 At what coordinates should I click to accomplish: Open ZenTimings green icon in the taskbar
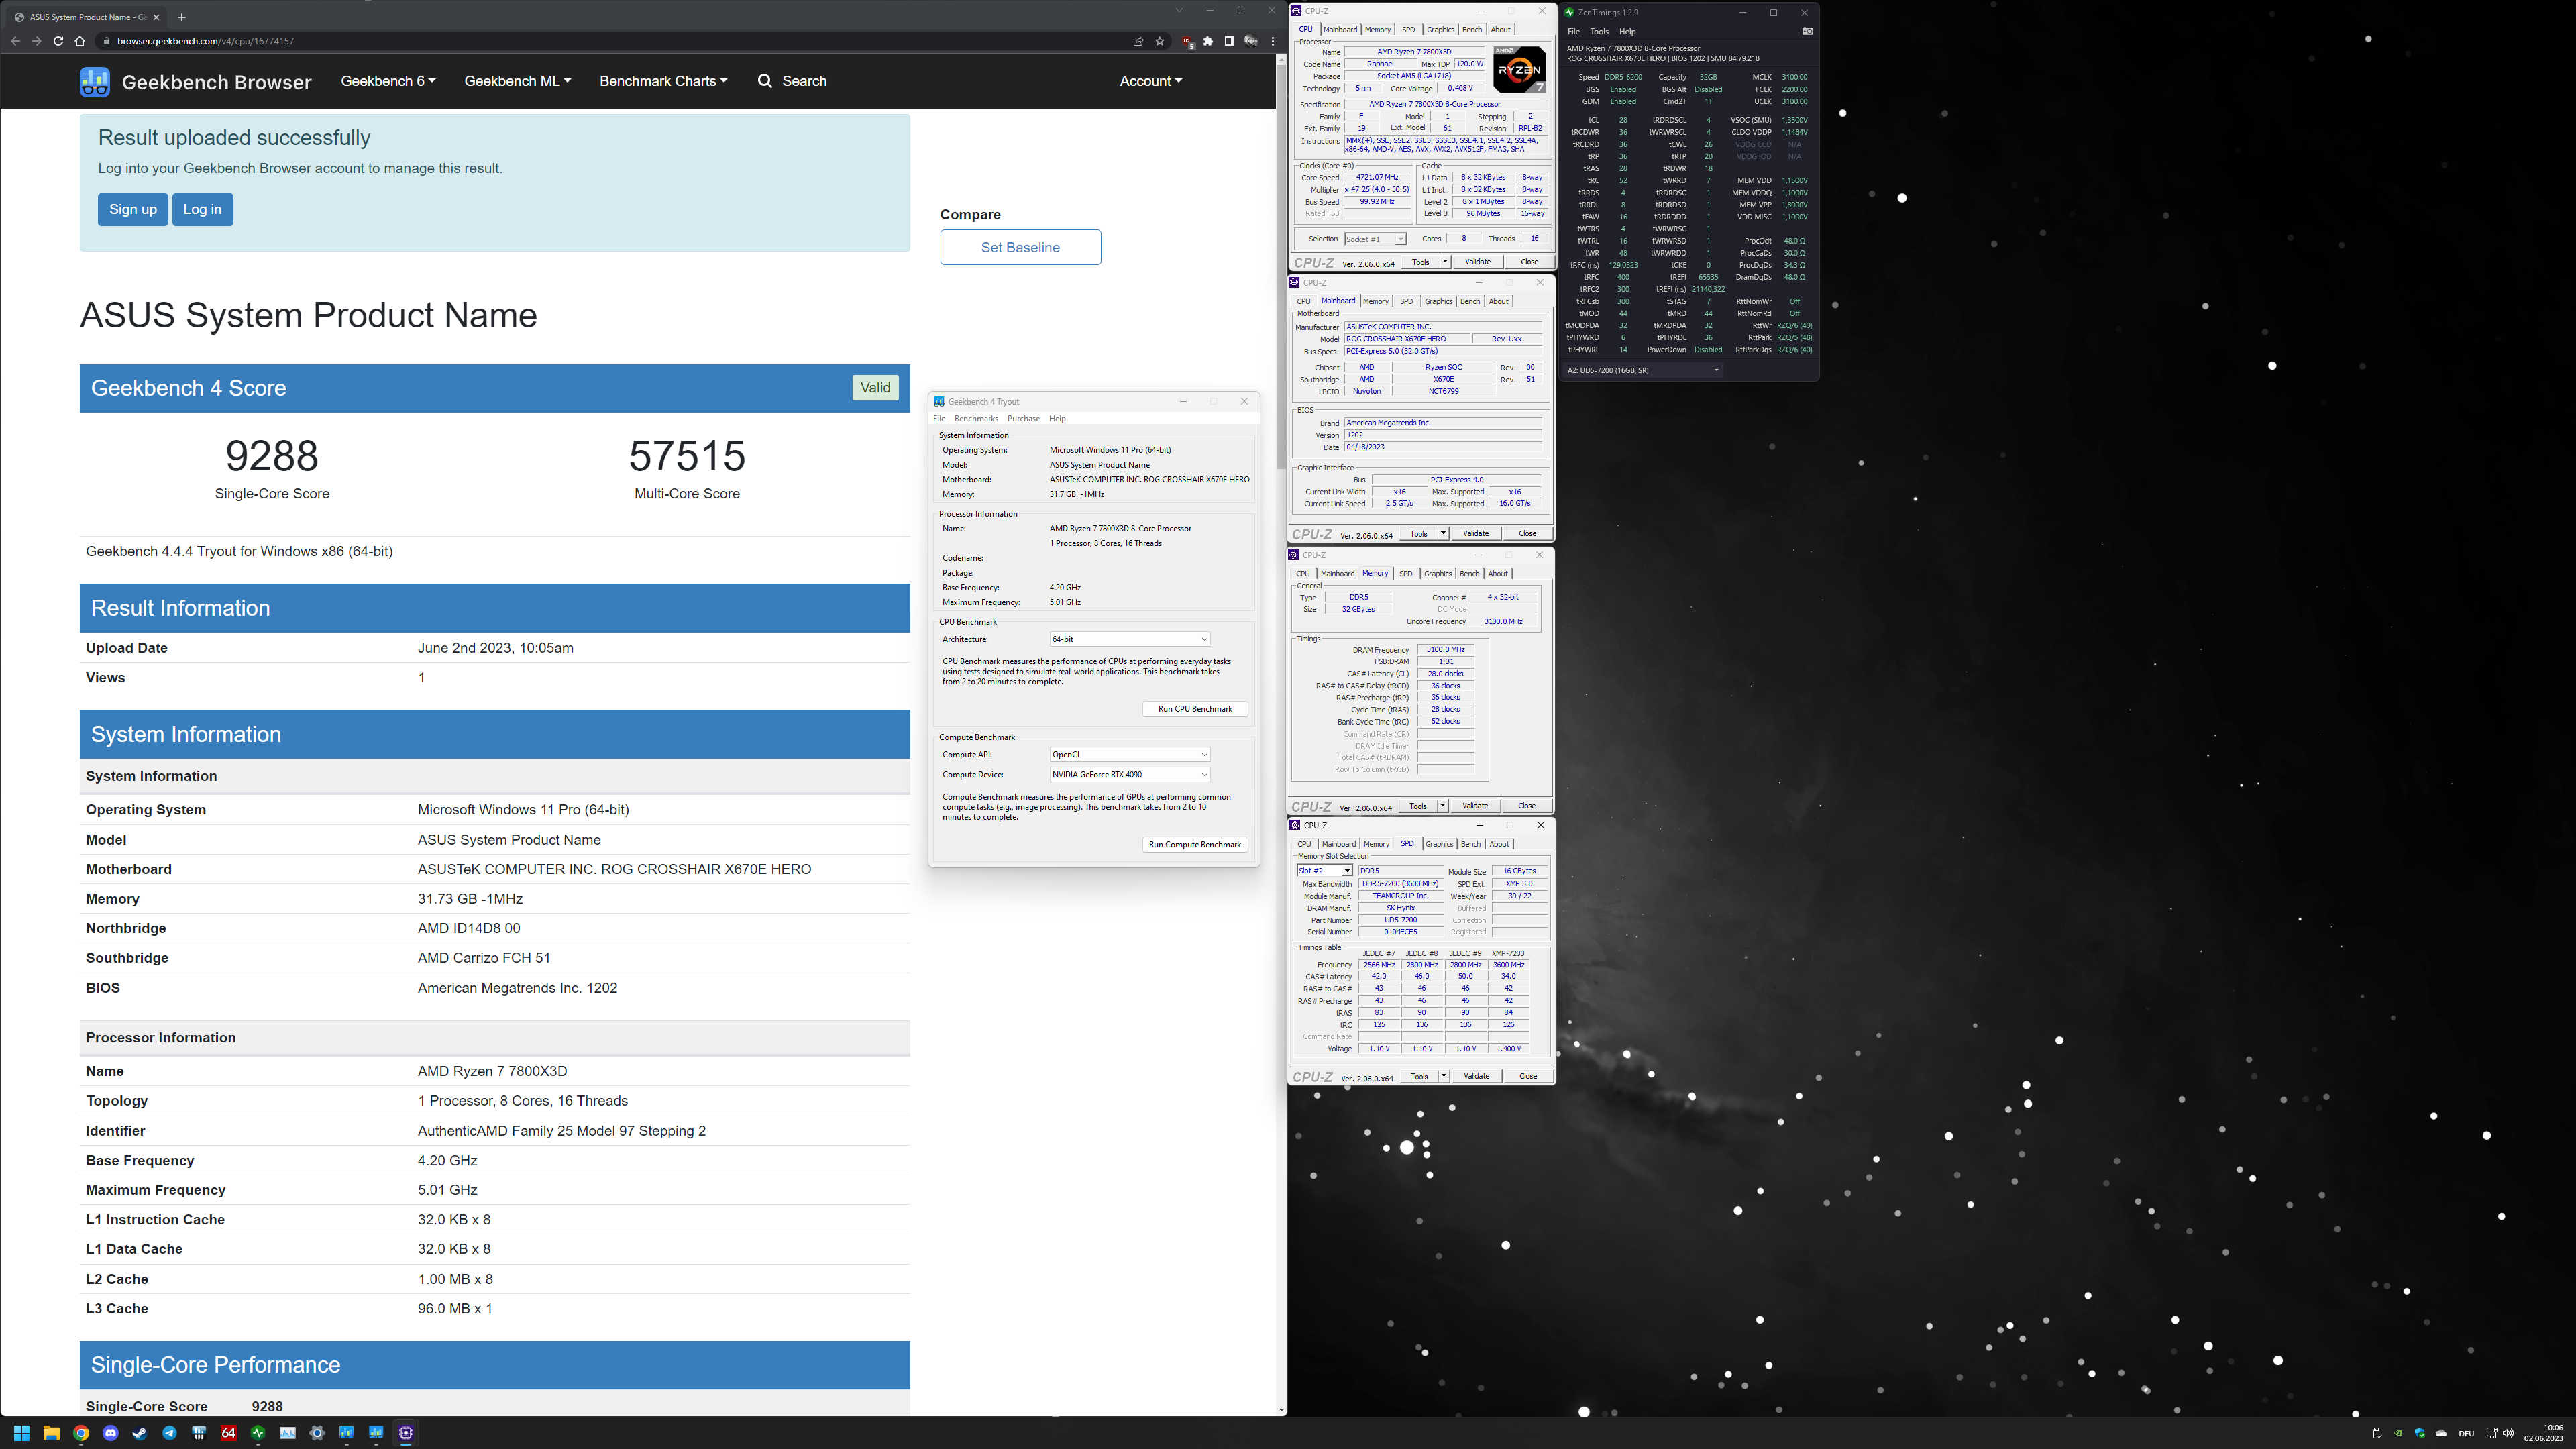pos(258,1433)
